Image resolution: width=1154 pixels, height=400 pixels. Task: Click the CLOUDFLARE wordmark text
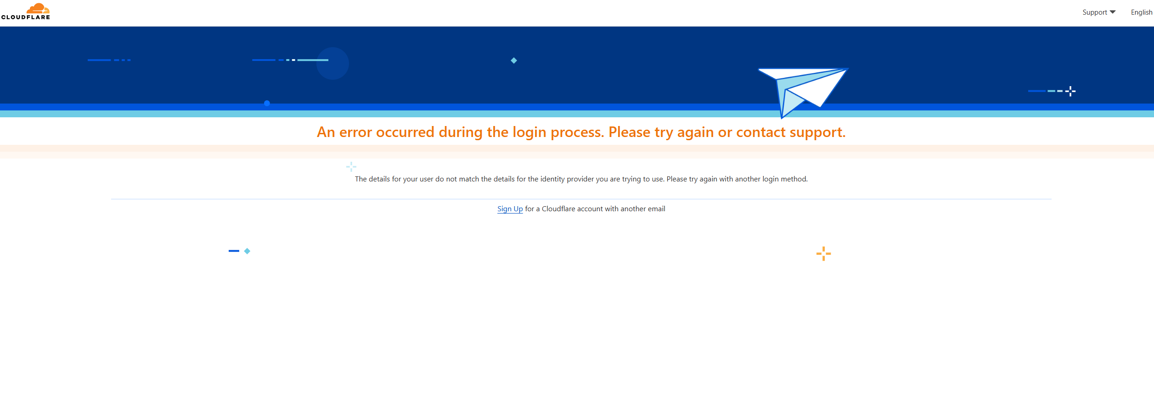[x=26, y=17]
